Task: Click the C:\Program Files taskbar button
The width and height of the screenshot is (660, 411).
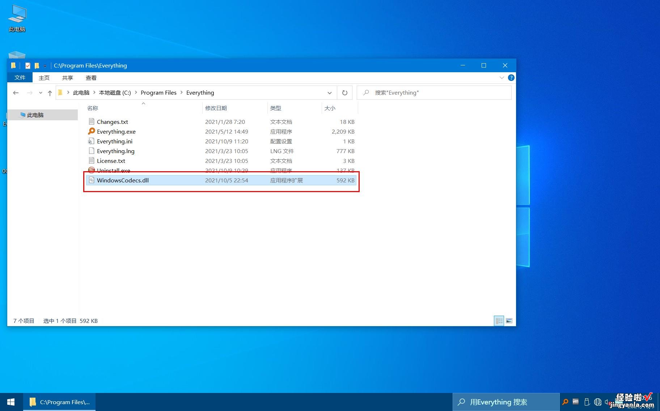Action: (59, 402)
